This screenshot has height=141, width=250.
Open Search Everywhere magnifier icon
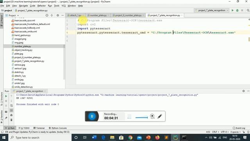(x=248, y=11)
